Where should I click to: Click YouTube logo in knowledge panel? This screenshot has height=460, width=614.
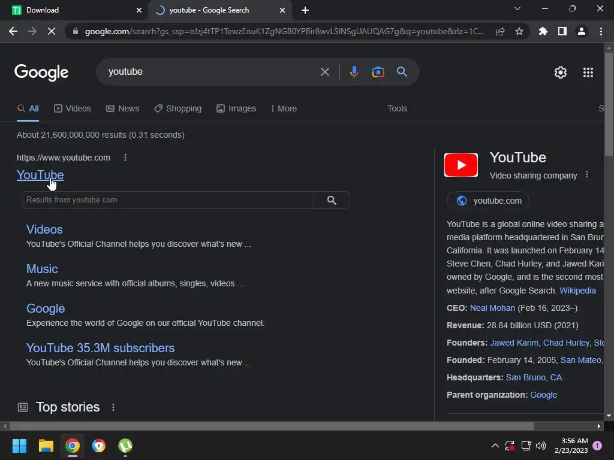click(x=461, y=165)
